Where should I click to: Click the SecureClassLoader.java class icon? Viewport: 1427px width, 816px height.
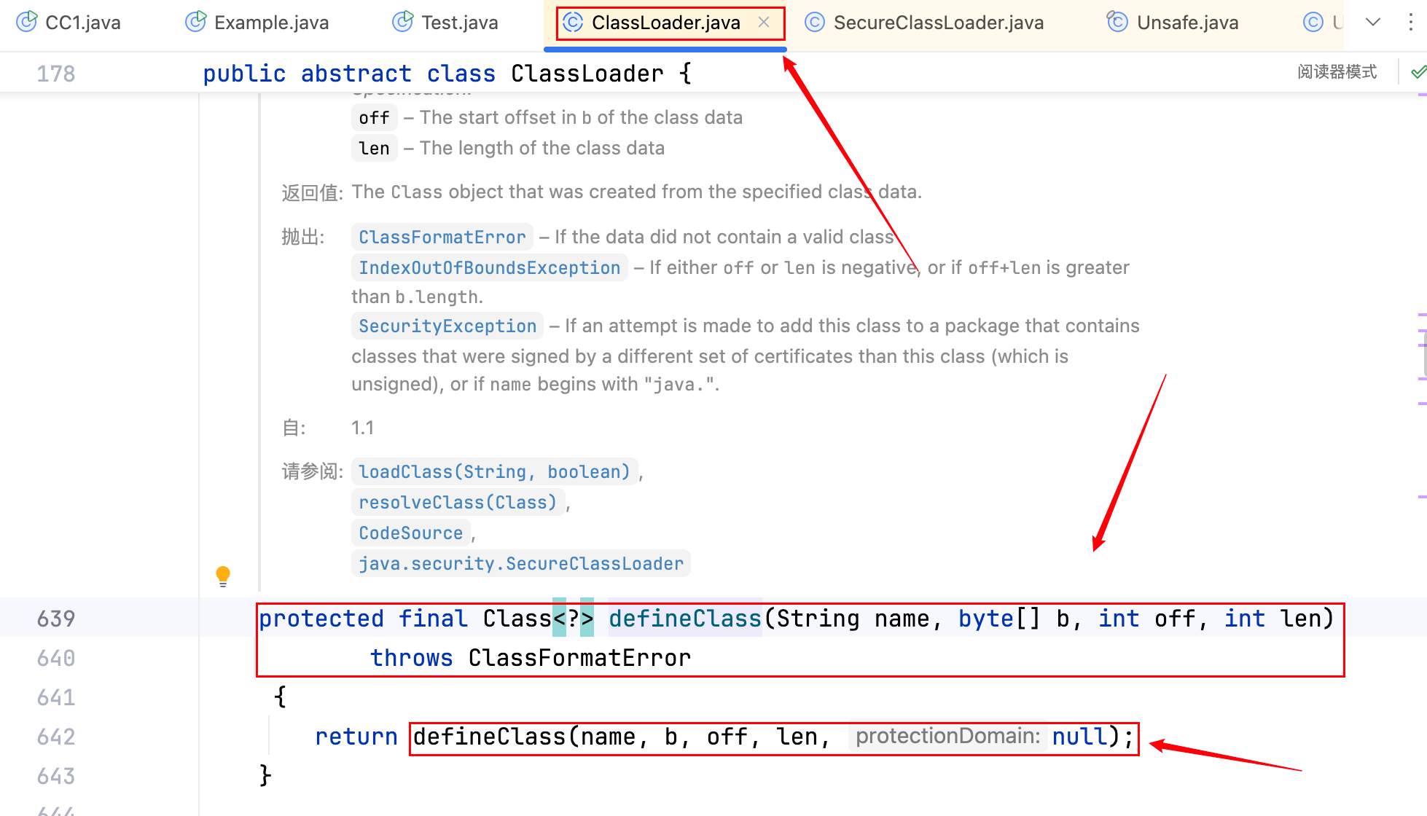[814, 23]
